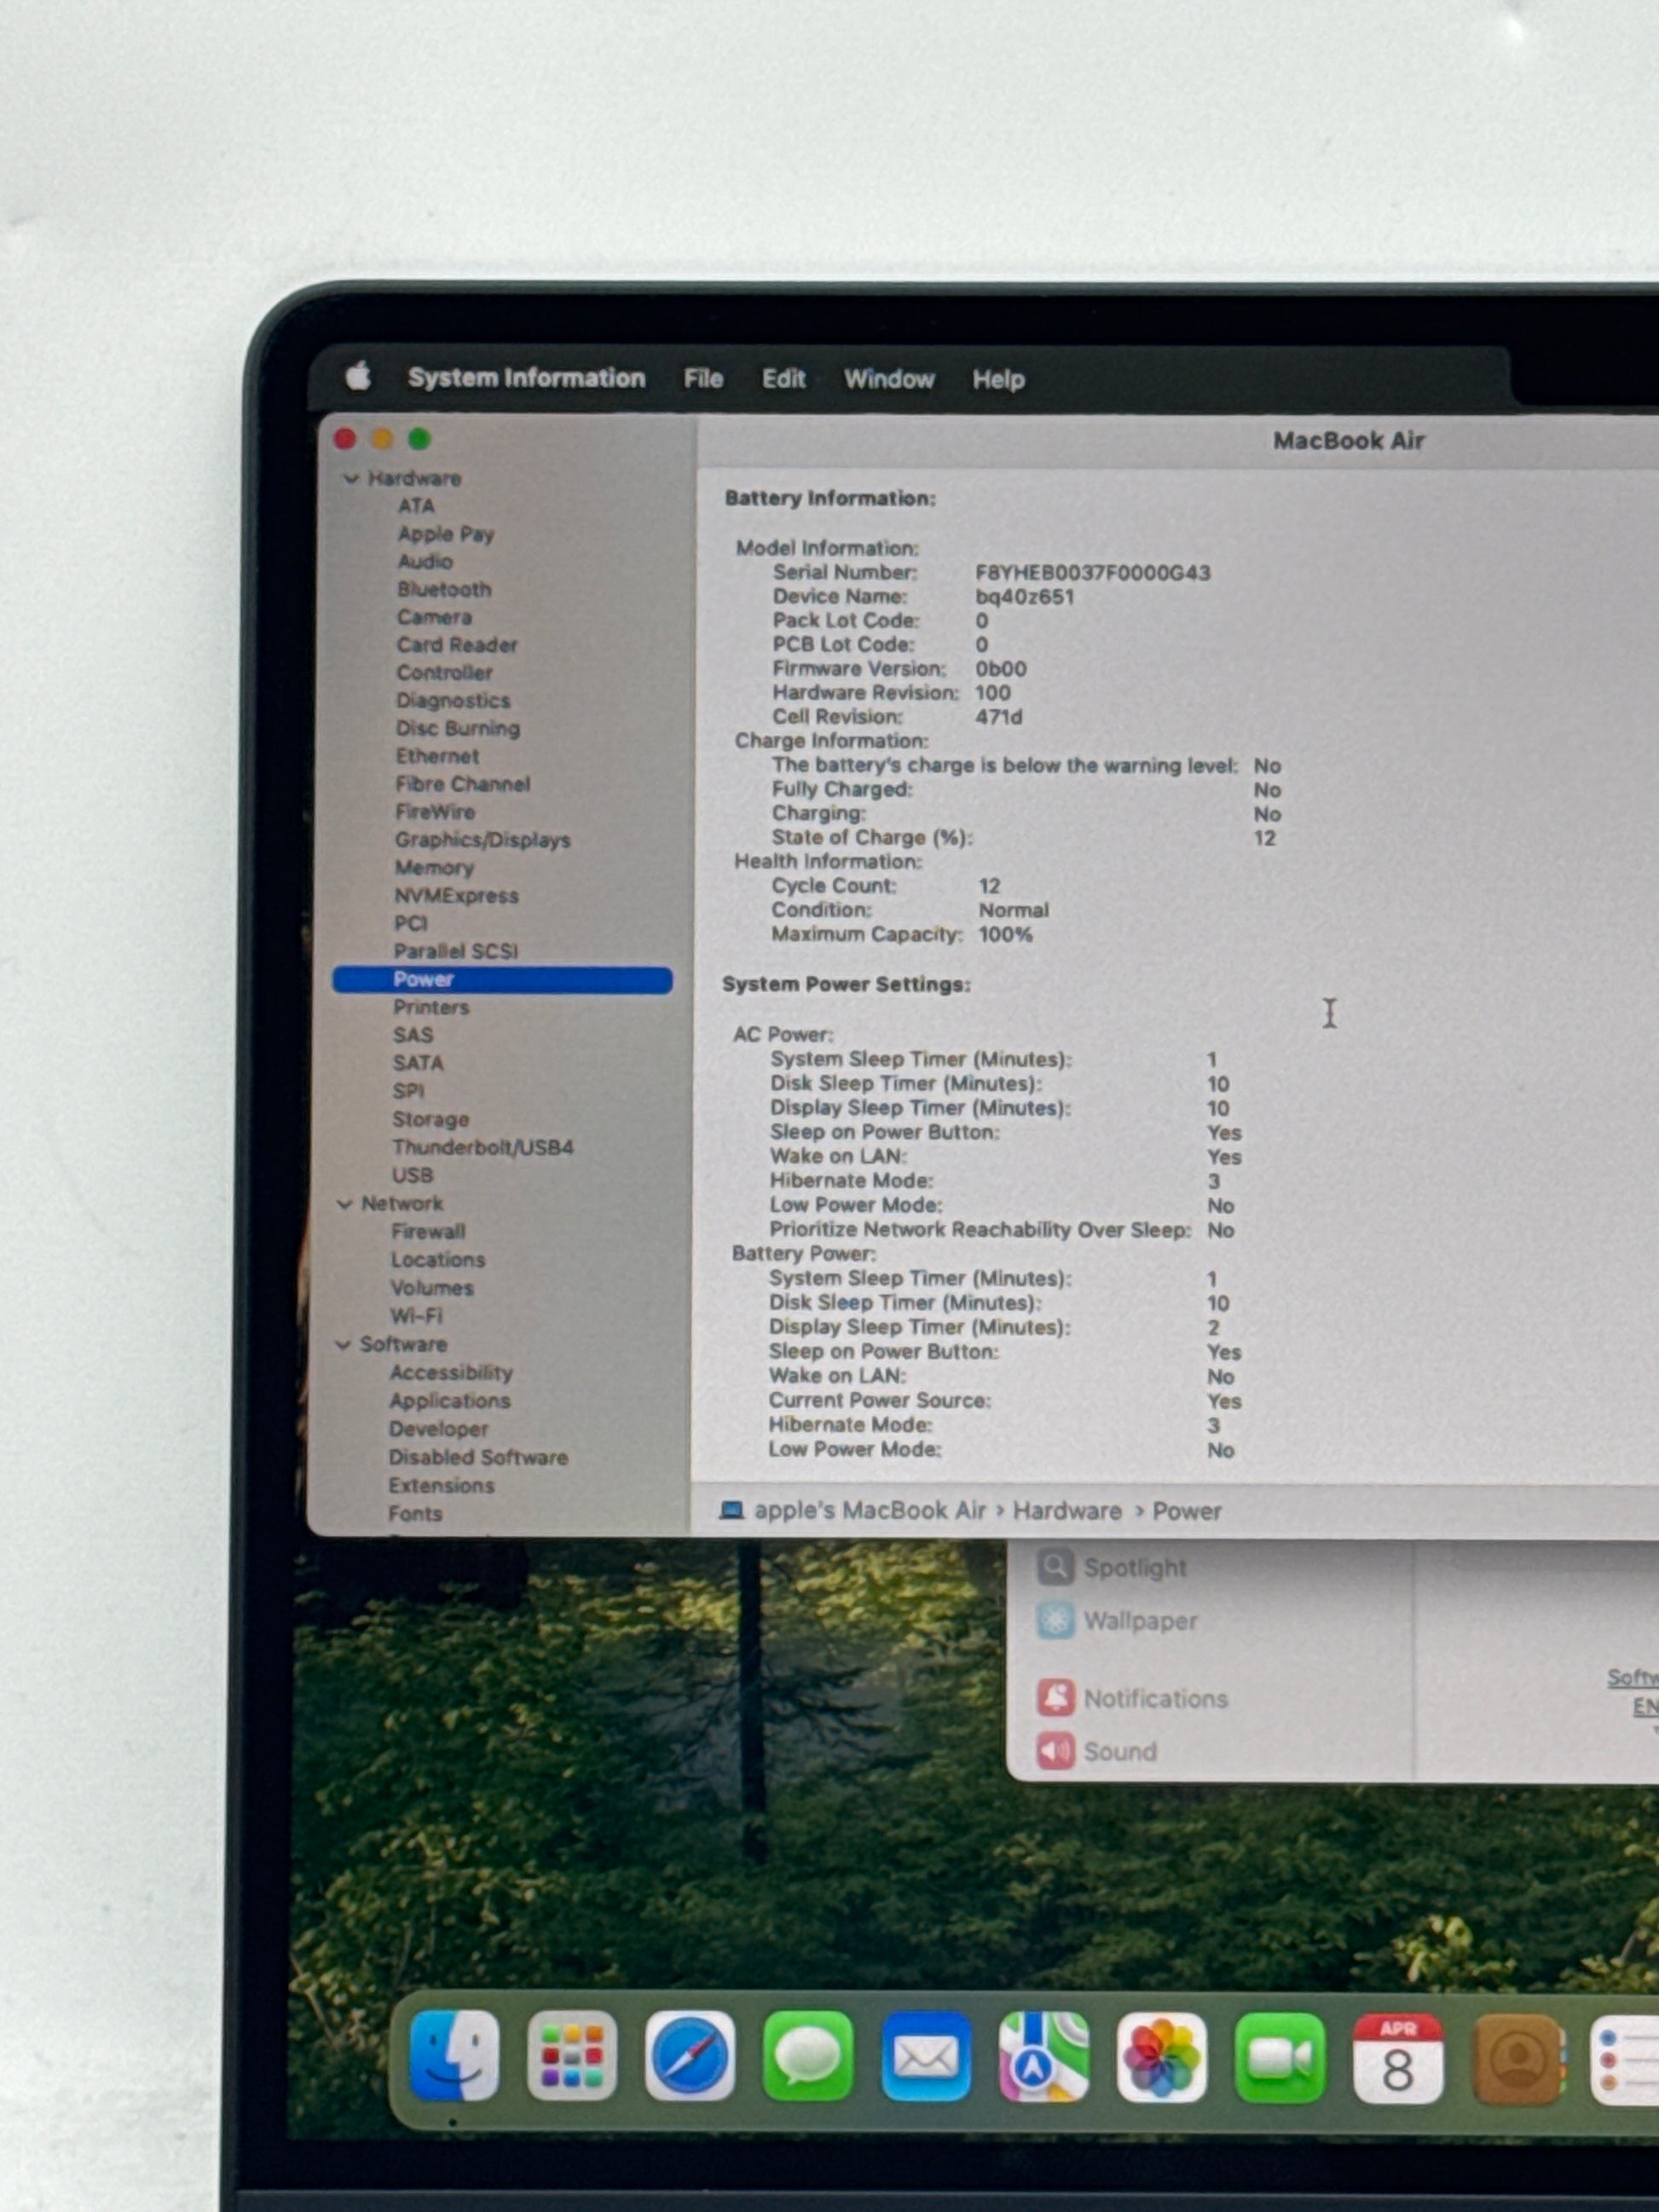Open the Apple menu

(358, 377)
